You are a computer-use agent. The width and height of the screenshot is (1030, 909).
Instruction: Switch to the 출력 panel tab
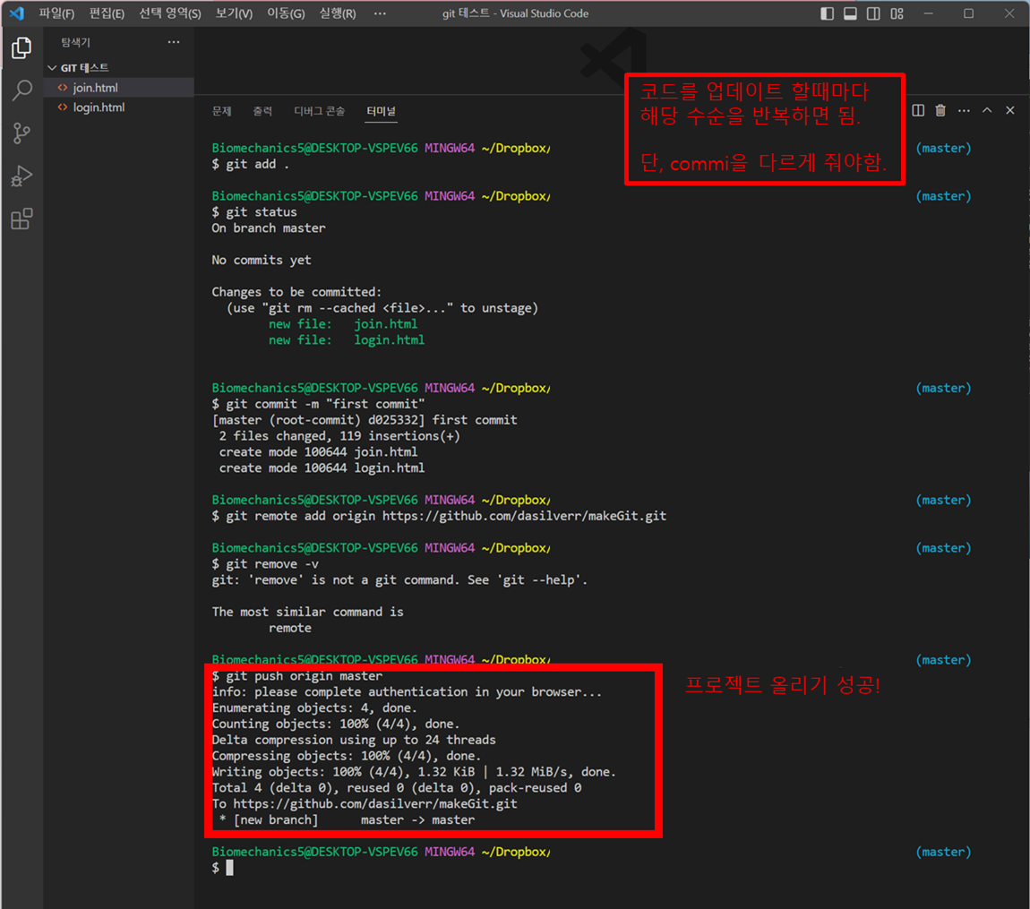click(x=262, y=111)
